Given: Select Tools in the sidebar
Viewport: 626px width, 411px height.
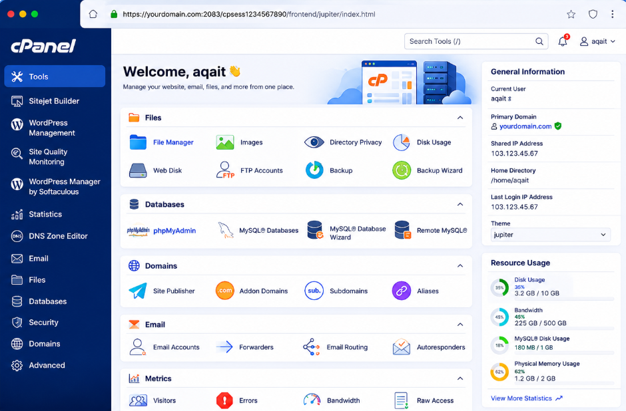Looking at the screenshot, I should click(x=55, y=76).
